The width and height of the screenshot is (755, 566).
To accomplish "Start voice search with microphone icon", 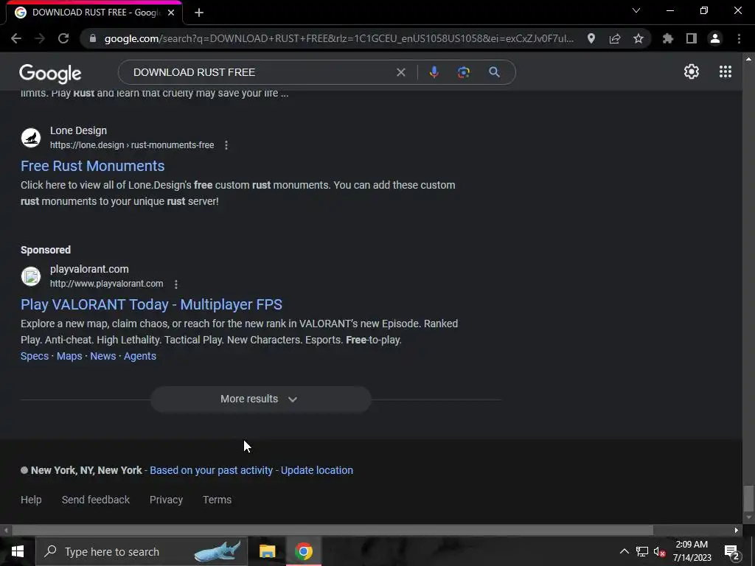I will (434, 72).
